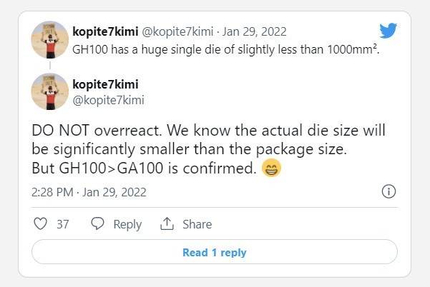
Task: Click the Share text label
Action: [x=197, y=224]
